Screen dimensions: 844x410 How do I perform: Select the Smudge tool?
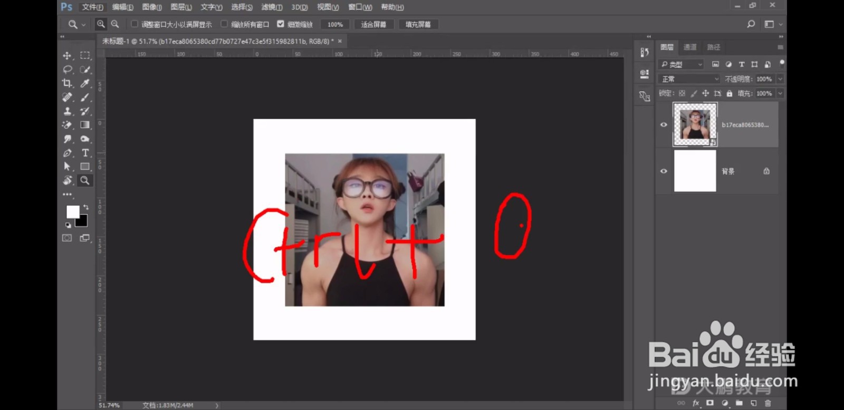67,139
